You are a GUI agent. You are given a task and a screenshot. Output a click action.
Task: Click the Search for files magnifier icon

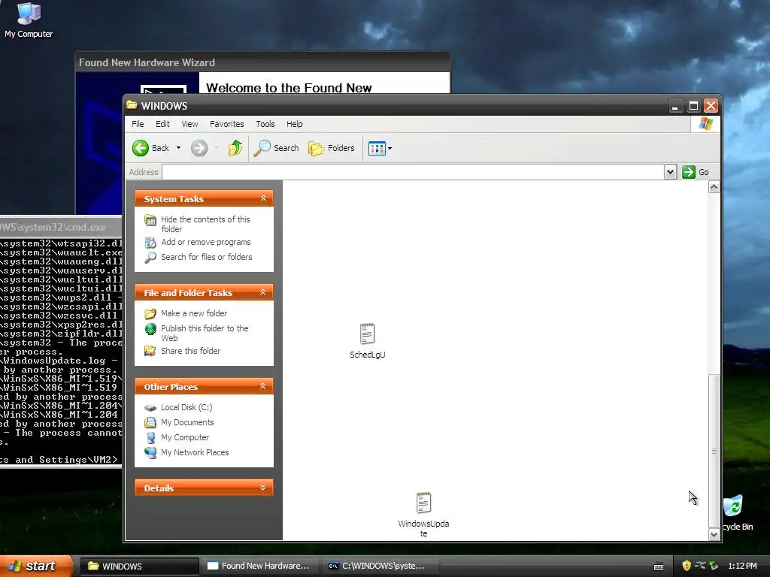coord(150,257)
